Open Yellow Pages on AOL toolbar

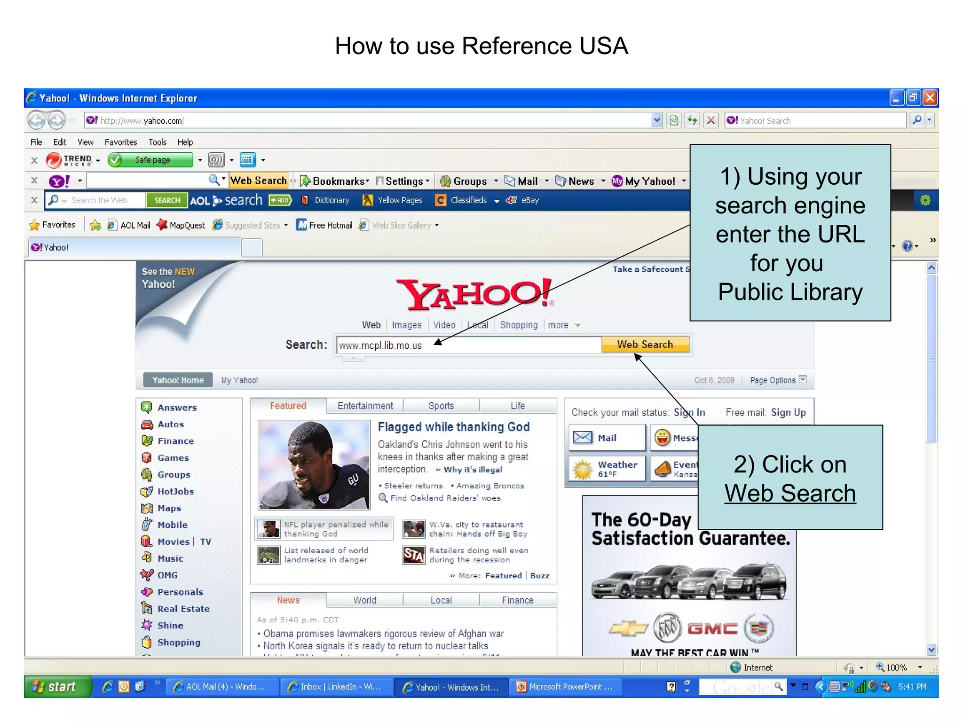pyautogui.click(x=393, y=200)
